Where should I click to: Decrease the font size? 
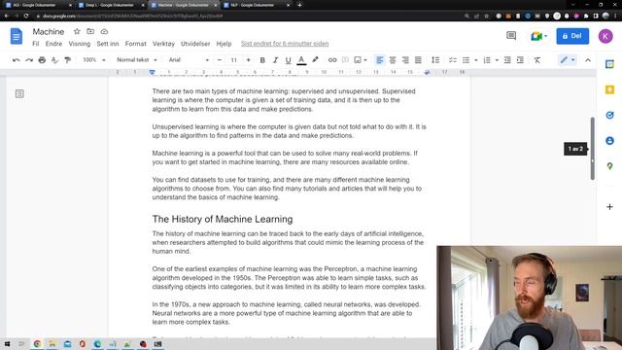[x=220, y=60]
